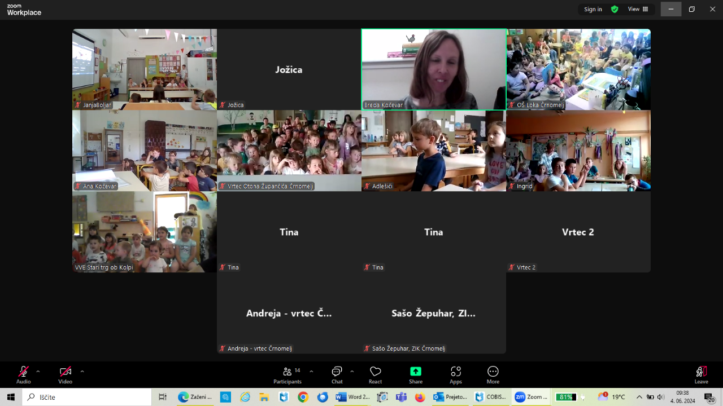Image resolution: width=723 pixels, height=406 pixels.
Task: Turn on the Video camera
Action: coord(66,375)
